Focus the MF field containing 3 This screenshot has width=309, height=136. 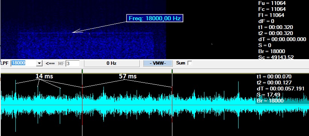coord(73,63)
